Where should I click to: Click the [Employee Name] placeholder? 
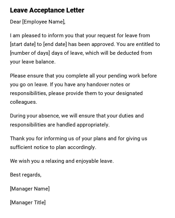(x=43, y=22)
